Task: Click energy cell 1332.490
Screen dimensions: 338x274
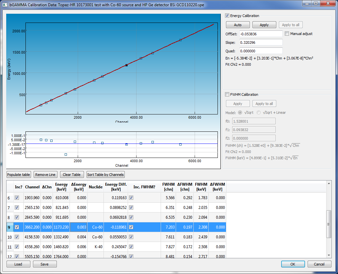Action: [x=61, y=237]
